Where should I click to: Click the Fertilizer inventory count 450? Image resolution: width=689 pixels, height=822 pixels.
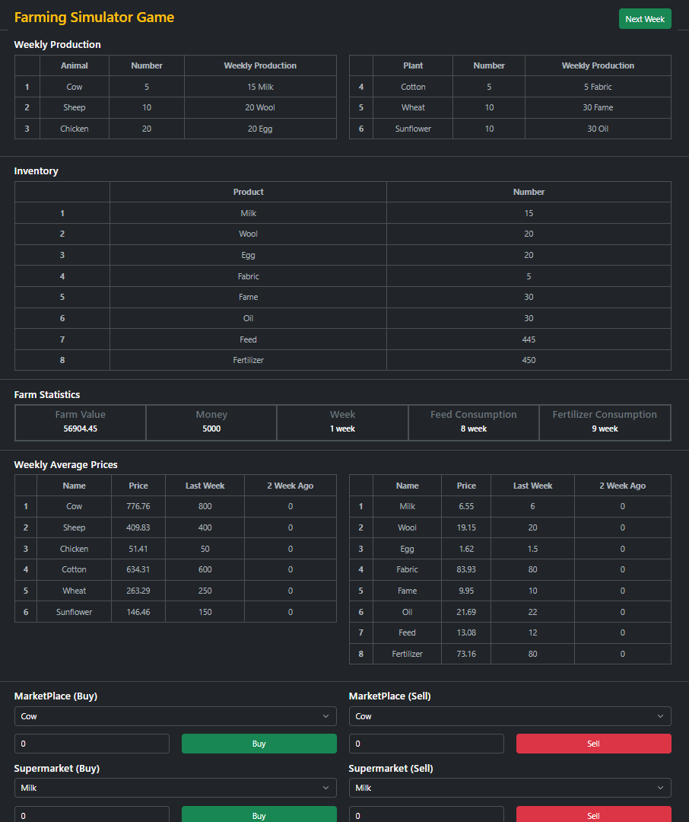point(529,360)
